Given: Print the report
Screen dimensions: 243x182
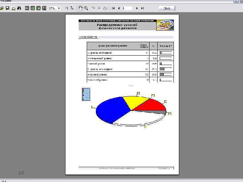Looking at the screenshot, I should click(13, 8).
